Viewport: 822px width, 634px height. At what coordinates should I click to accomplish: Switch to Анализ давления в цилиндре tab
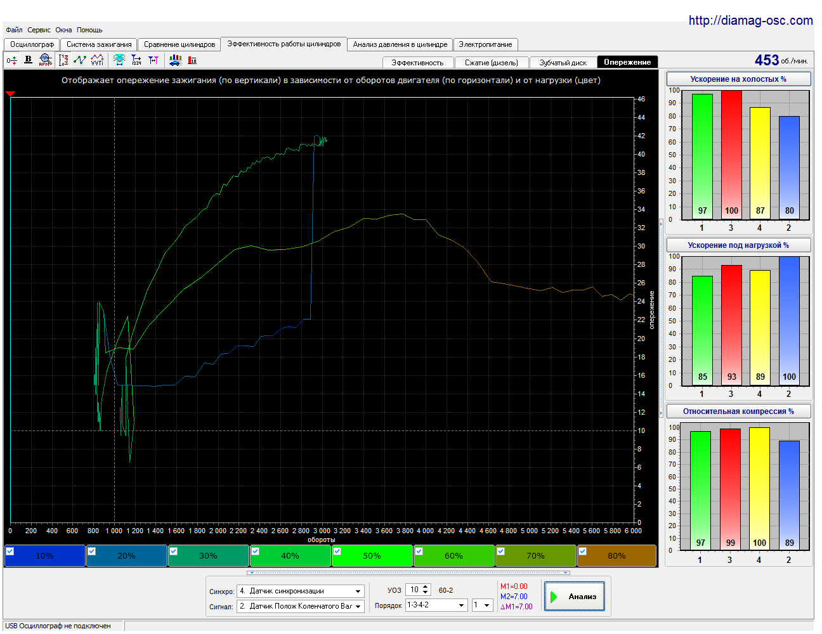(x=400, y=44)
